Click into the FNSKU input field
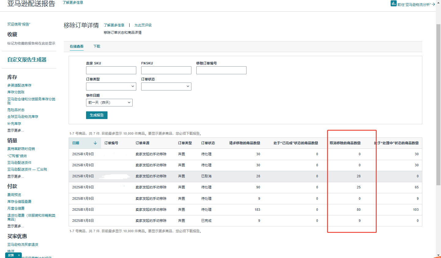441x258 pixels. [x=166, y=70]
